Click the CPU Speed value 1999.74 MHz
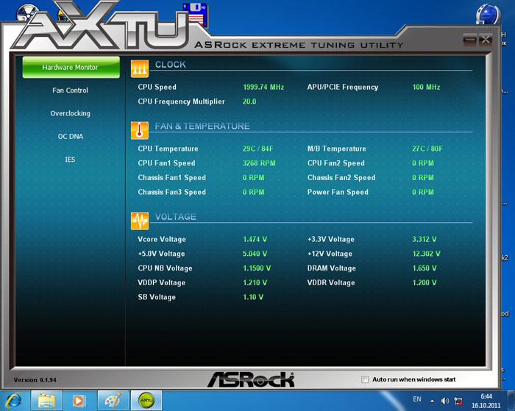Image resolution: width=515 pixels, height=411 pixels. pos(263,87)
